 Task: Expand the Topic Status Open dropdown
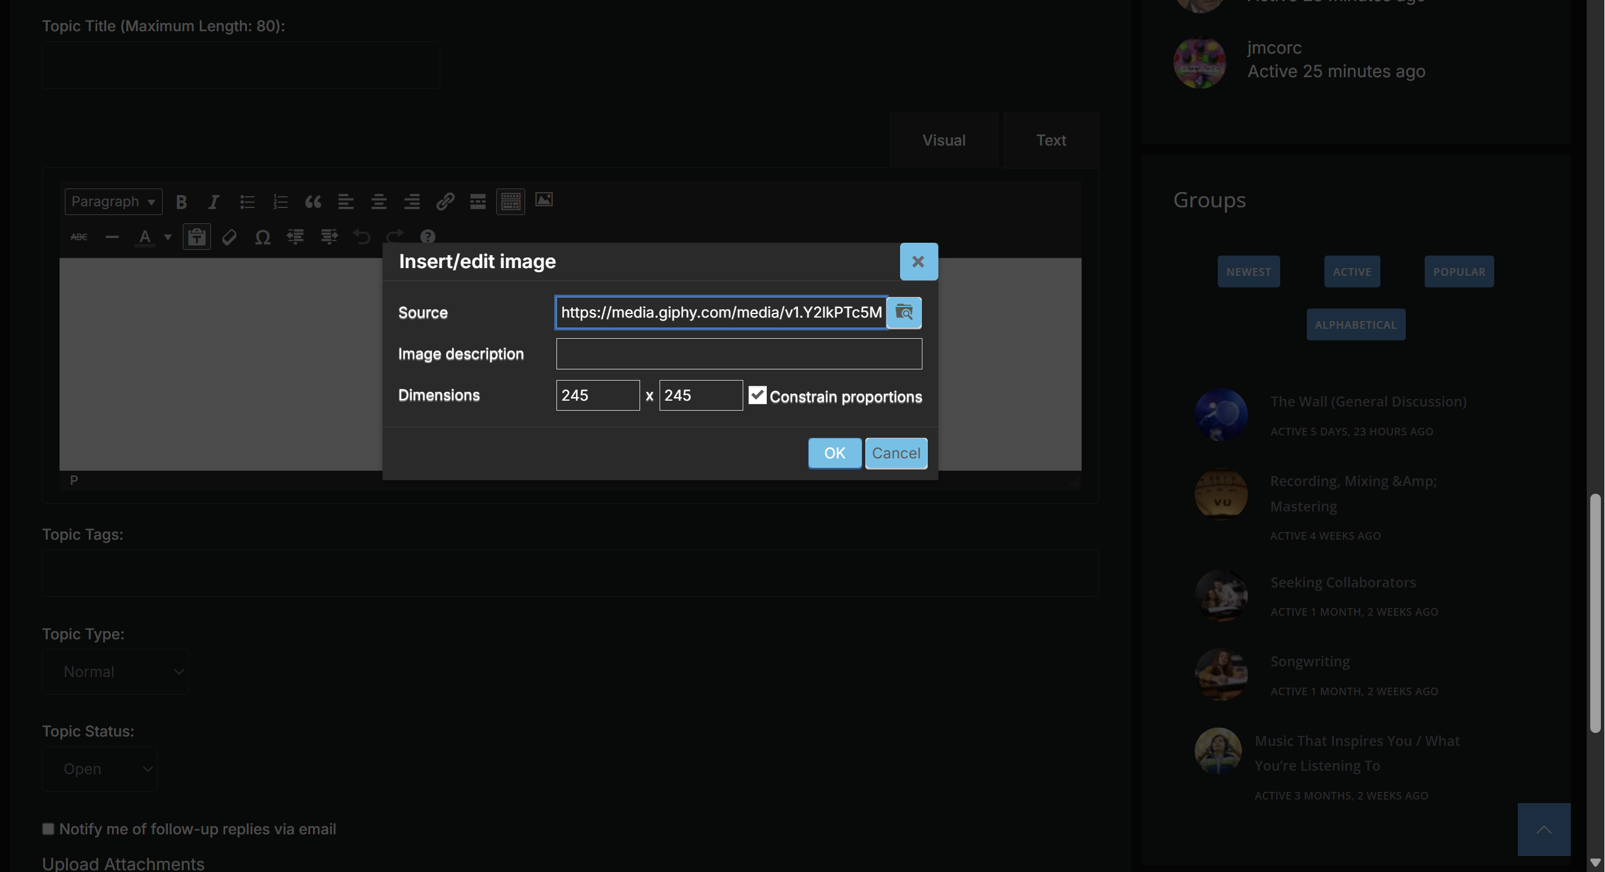[100, 769]
